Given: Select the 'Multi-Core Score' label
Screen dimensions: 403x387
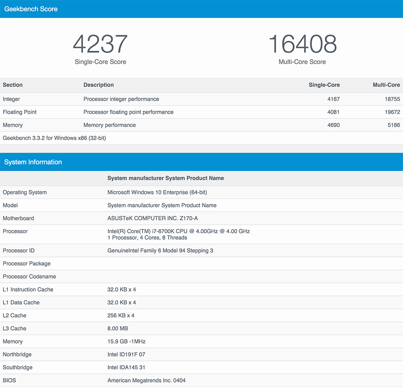Looking at the screenshot, I should coord(302,62).
